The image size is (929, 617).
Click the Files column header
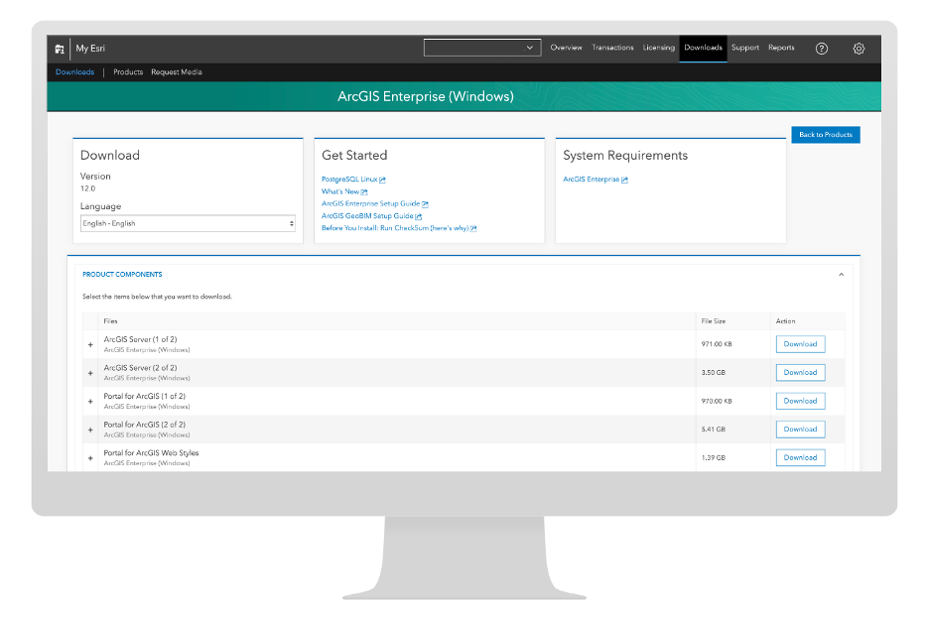tap(110, 321)
